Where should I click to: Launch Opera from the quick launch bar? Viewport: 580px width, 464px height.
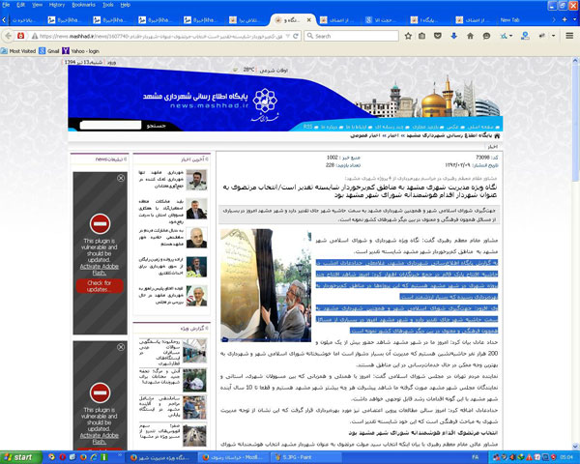tap(63, 457)
